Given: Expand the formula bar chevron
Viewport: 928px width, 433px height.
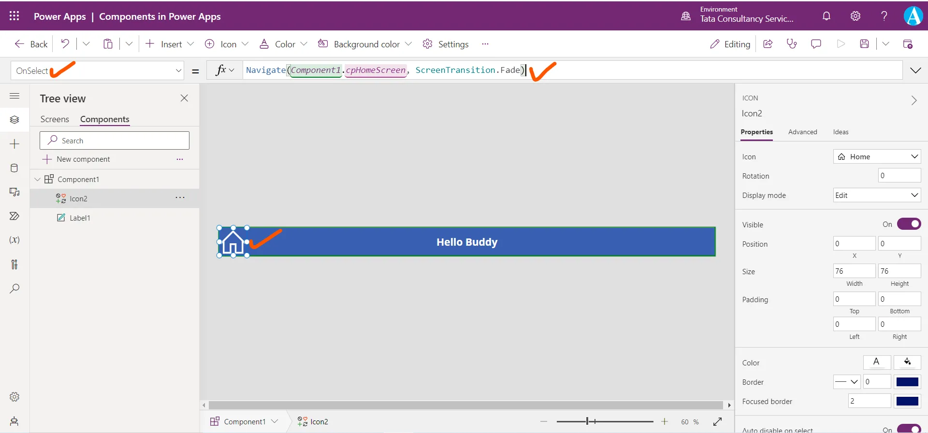Looking at the screenshot, I should coord(915,70).
